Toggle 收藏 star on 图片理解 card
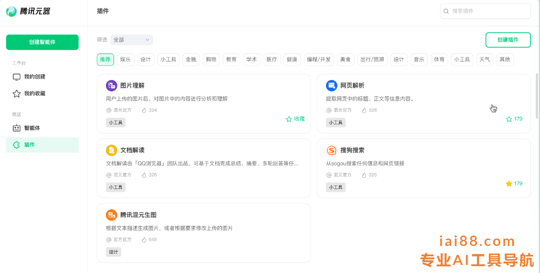 tap(289, 119)
